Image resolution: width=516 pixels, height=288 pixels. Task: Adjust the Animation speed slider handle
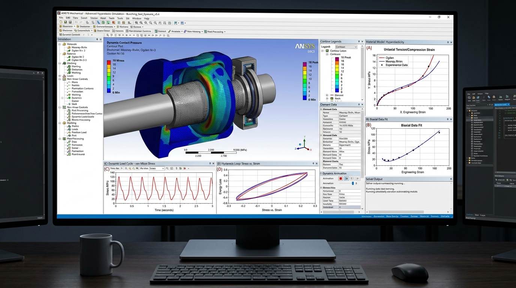353,183
